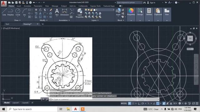
Task: Toggle layer 0 freeze sun icon
Action: (x=89, y=10)
